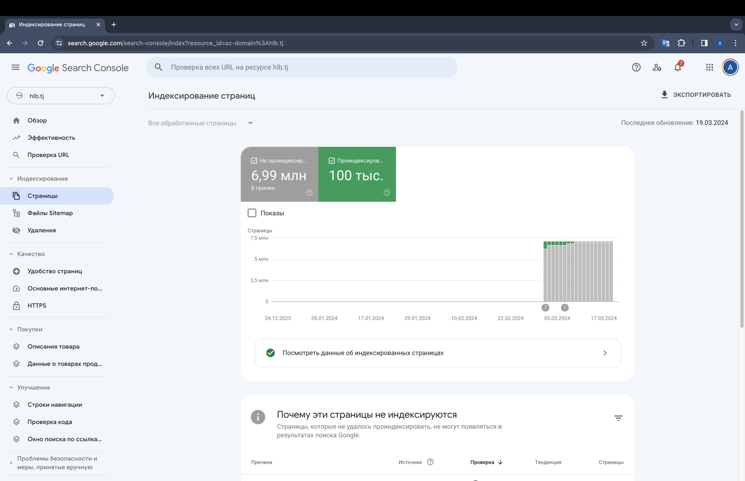Go back to the previous page

(10, 43)
